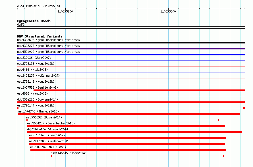Click right end marker of nsv956392 line
Image resolution: width=253 pixels, height=167 pixels.
click(x=219, y=120)
